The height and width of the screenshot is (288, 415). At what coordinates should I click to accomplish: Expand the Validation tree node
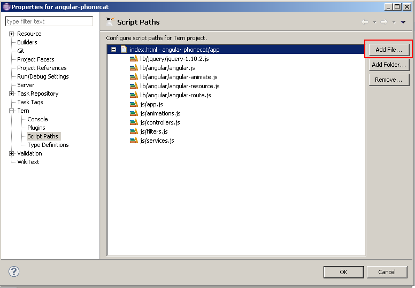11,153
